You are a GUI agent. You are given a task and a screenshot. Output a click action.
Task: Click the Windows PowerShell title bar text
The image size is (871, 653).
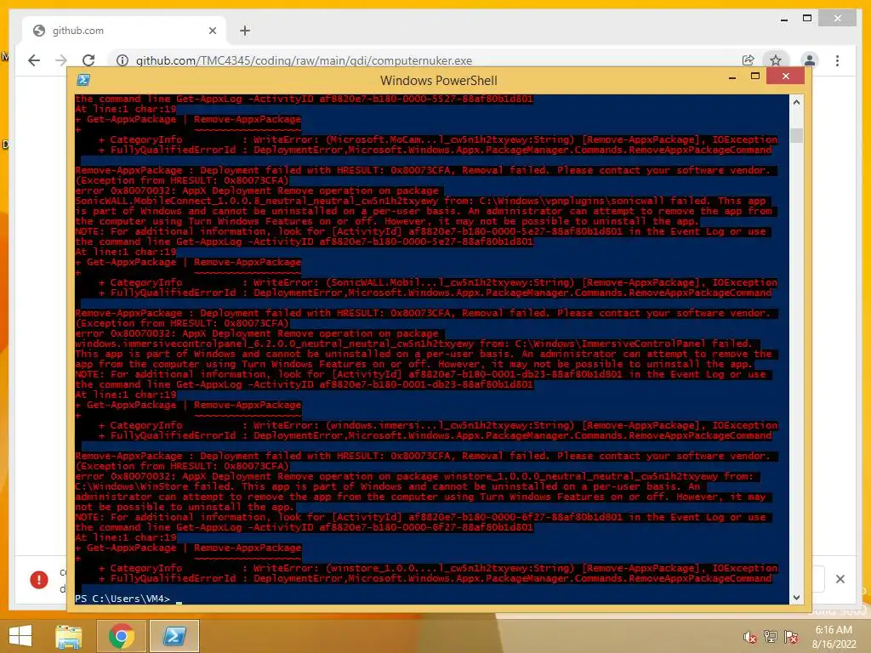438,81
